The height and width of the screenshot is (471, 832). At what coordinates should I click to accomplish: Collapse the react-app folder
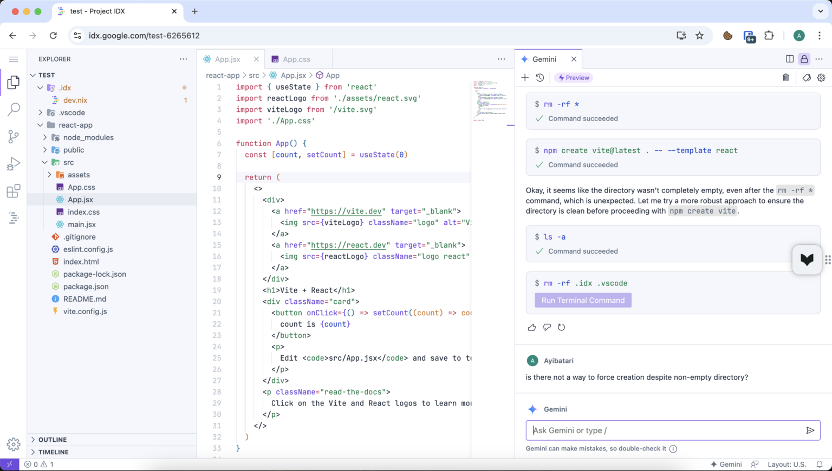(x=75, y=125)
